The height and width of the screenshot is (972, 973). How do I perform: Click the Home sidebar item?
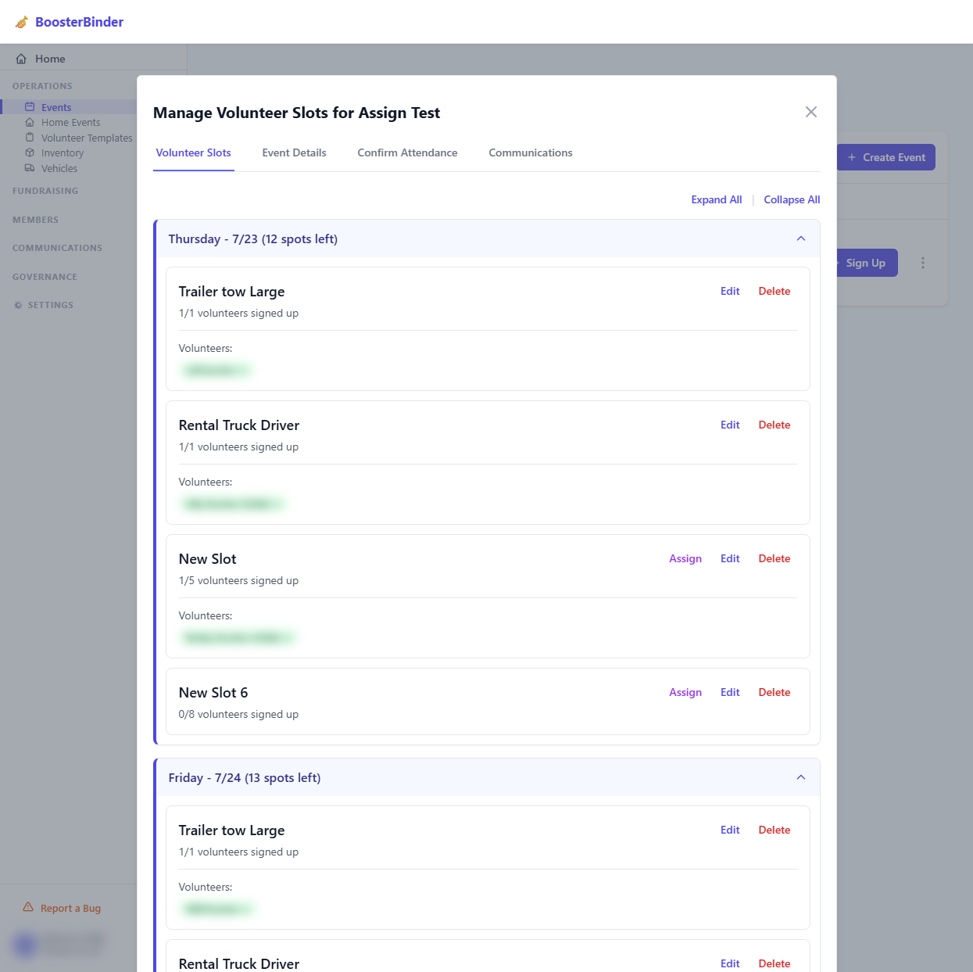(x=50, y=59)
